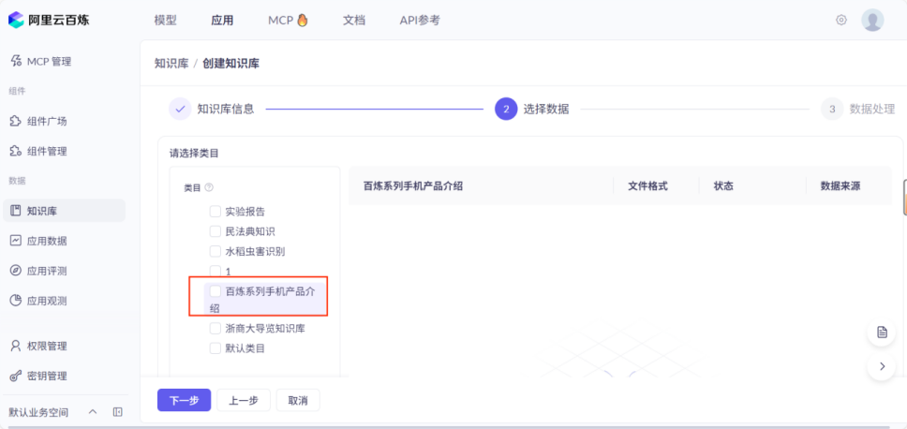The height and width of the screenshot is (429, 907).
Task: Collapse the sidebar with panel icon
Action: pyautogui.click(x=117, y=412)
